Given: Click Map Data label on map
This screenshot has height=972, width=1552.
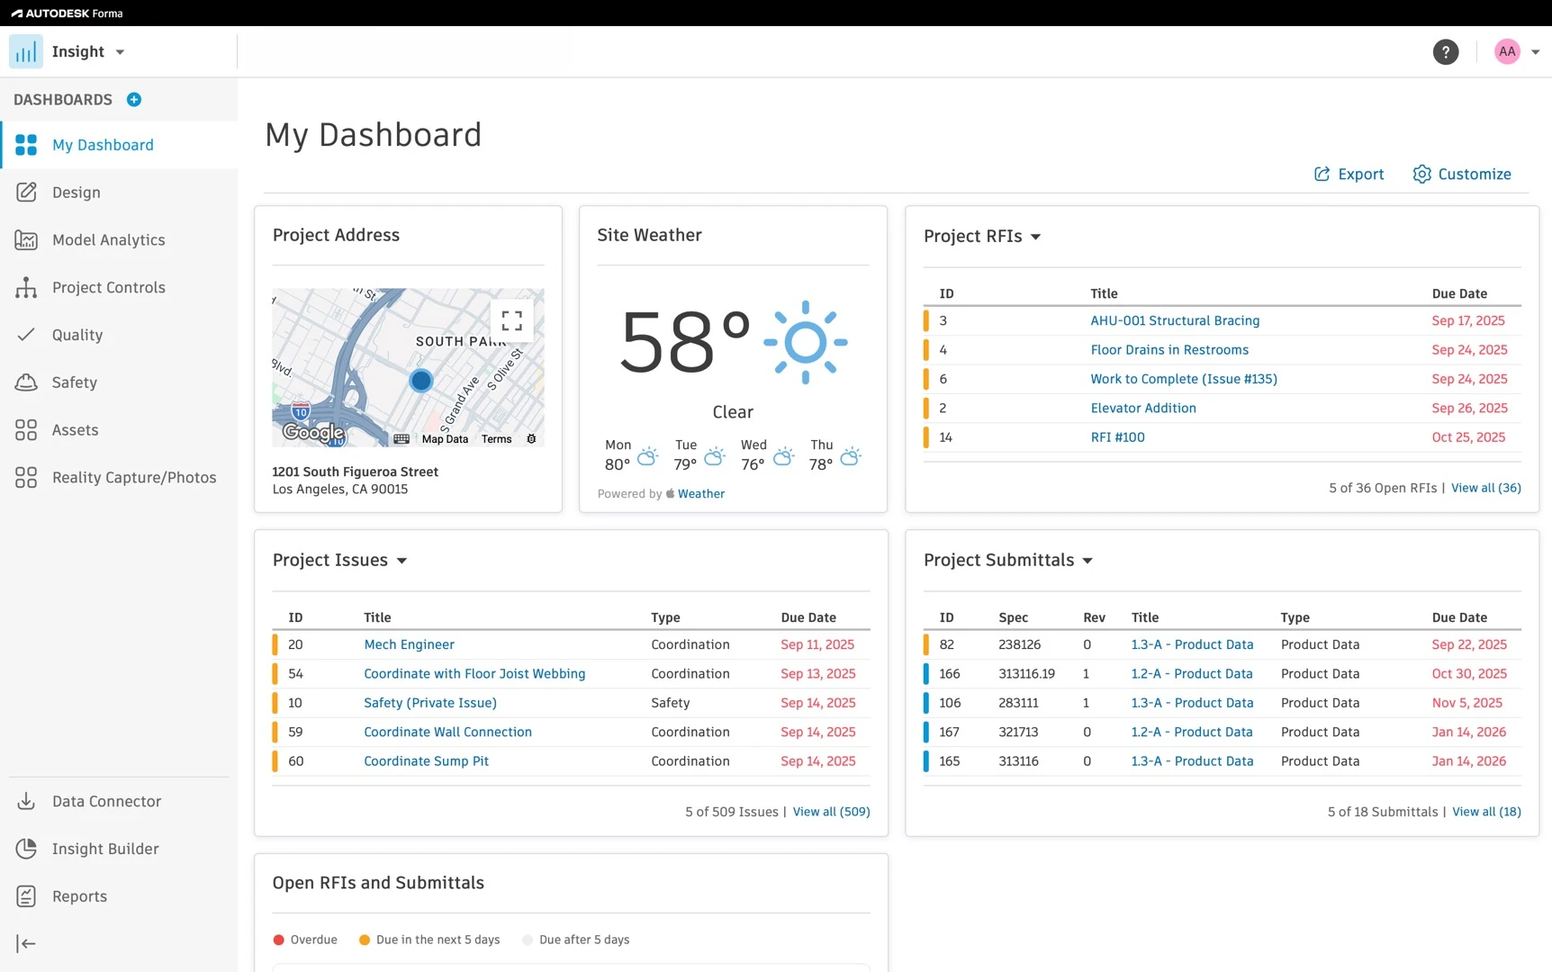Looking at the screenshot, I should [x=445, y=439].
